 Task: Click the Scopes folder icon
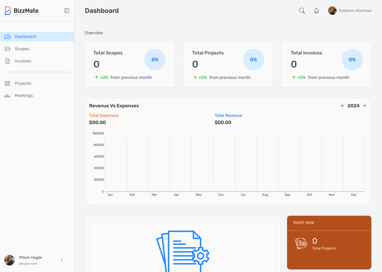point(7,49)
